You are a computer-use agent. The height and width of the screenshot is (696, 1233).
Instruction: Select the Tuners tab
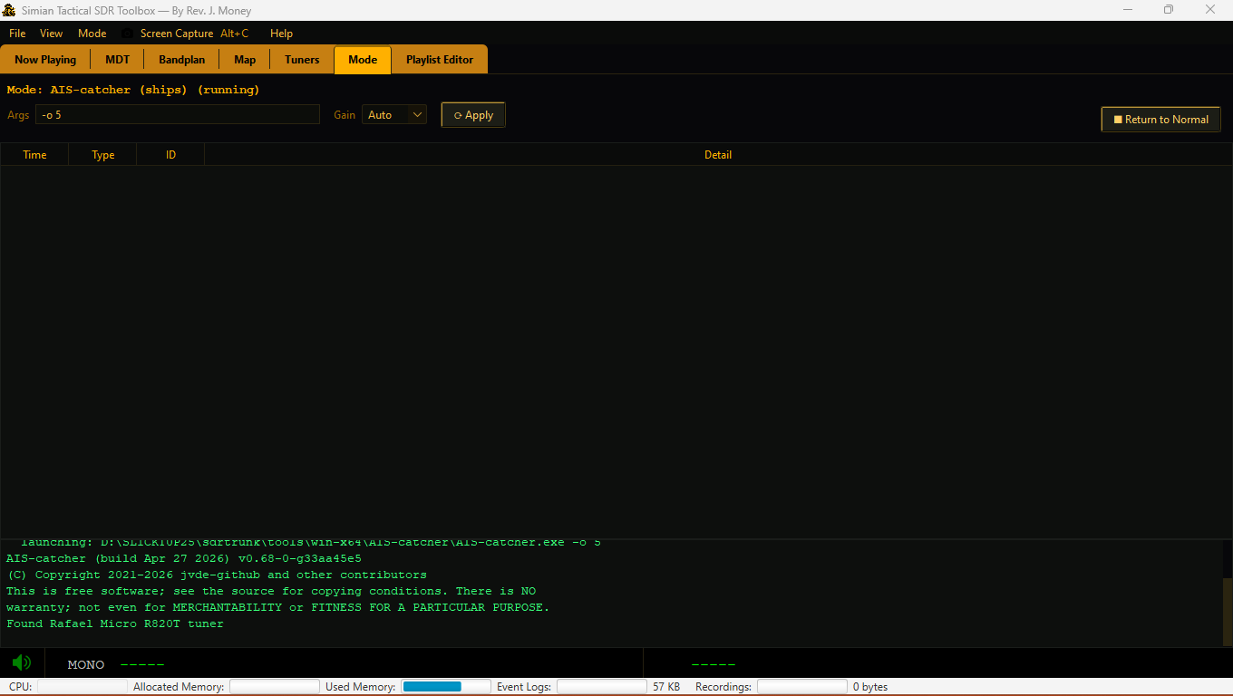pyautogui.click(x=302, y=60)
